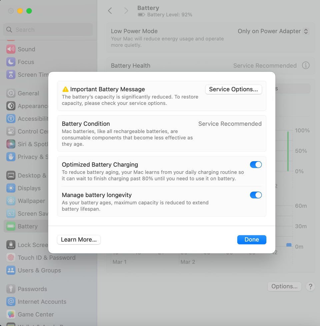
Task: Select Users & Groups in sidebar
Action: coord(39,270)
